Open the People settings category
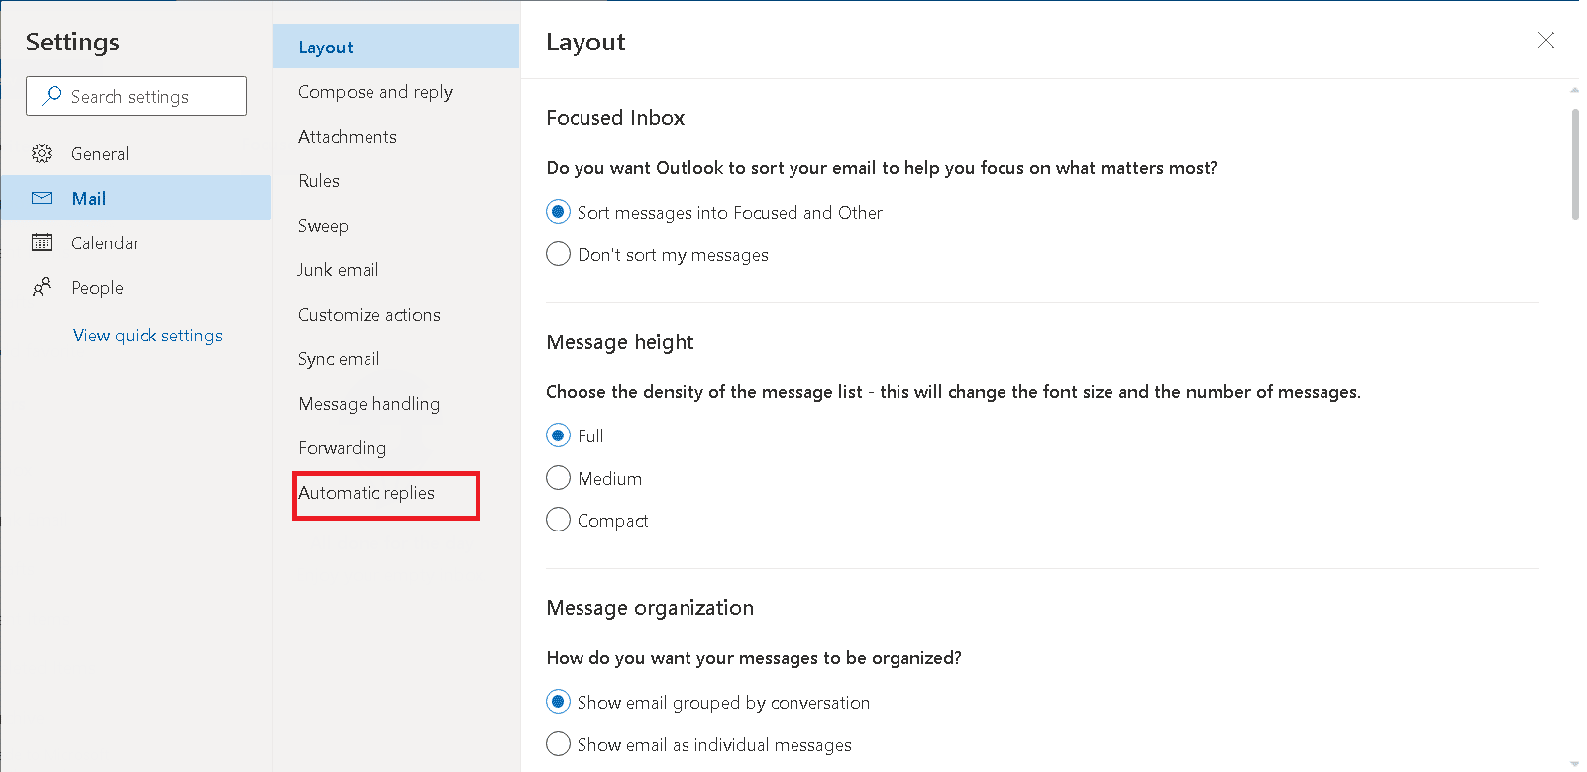1587x772 pixels. [136, 287]
